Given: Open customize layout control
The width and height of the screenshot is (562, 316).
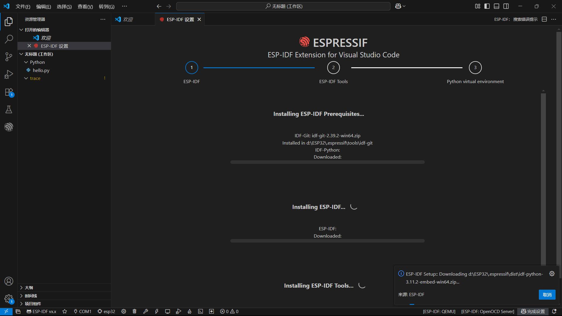Looking at the screenshot, I should coord(478,6).
